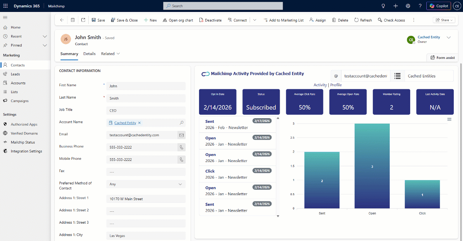Open org chart command
Image resolution: width=463 pixels, height=241 pixels.
pyautogui.click(x=178, y=20)
